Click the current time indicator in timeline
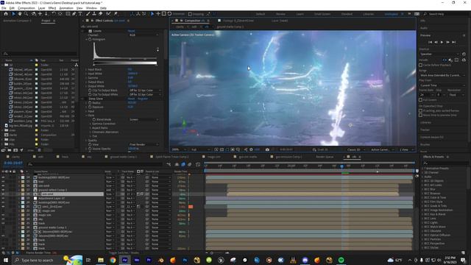Screen dimensions: 471x265 pos(341,166)
